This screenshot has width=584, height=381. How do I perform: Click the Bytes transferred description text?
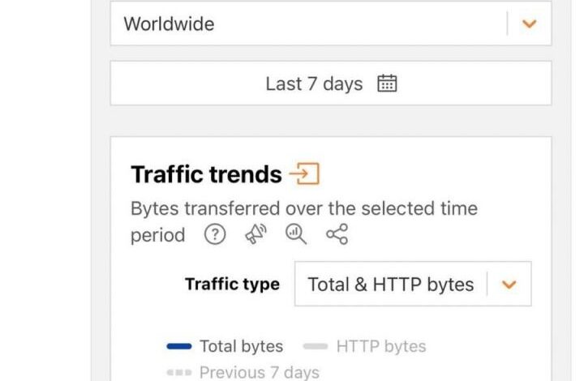point(304,208)
